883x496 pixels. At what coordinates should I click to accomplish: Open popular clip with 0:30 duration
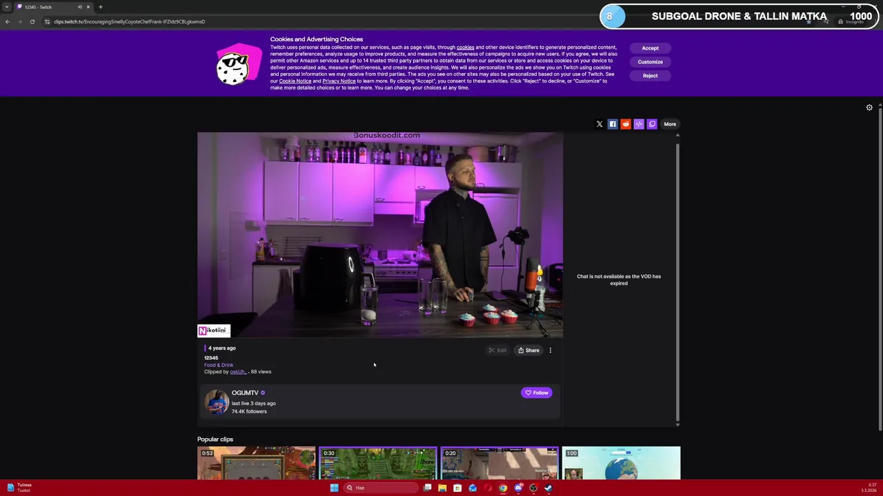377,463
